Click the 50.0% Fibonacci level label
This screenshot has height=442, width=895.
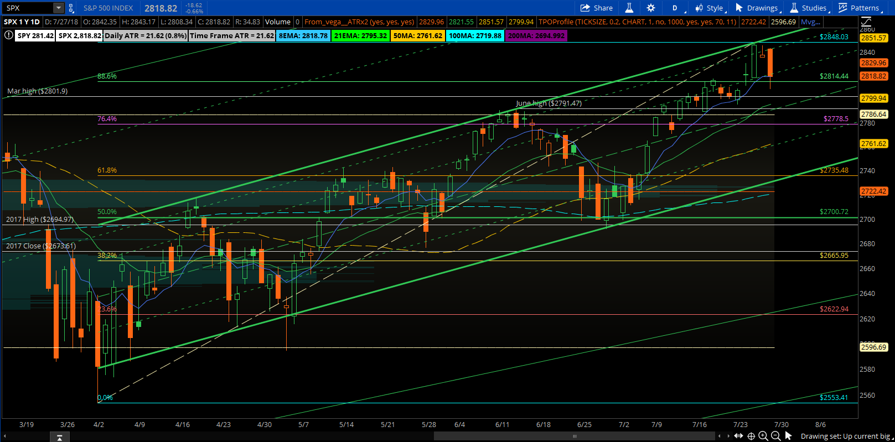coord(107,212)
